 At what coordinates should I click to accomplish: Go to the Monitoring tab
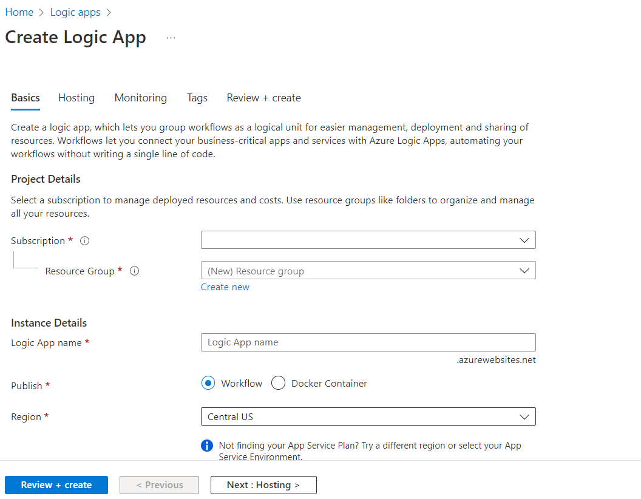click(x=141, y=98)
